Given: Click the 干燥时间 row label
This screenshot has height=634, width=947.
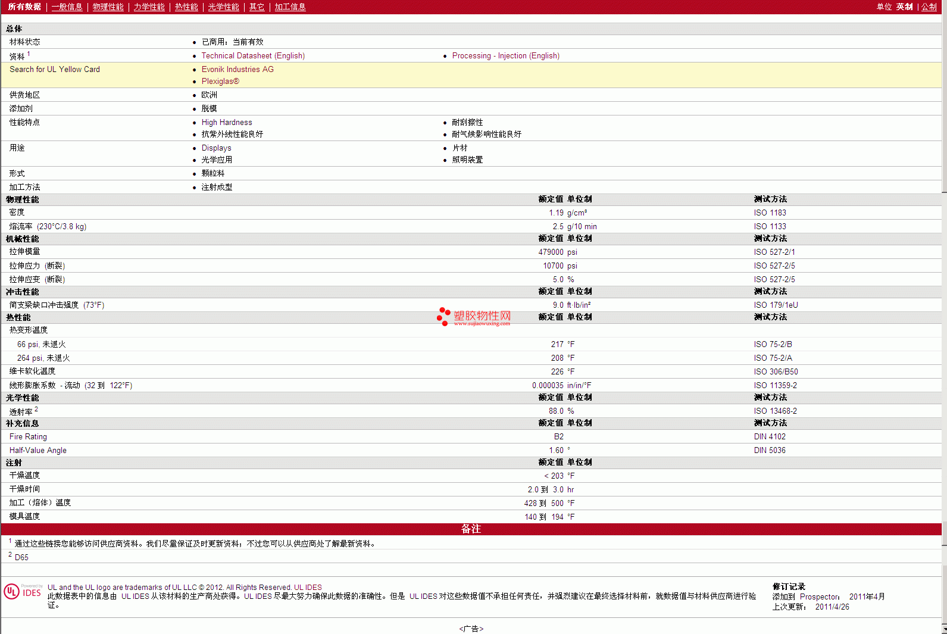Looking at the screenshot, I should pos(24,489).
